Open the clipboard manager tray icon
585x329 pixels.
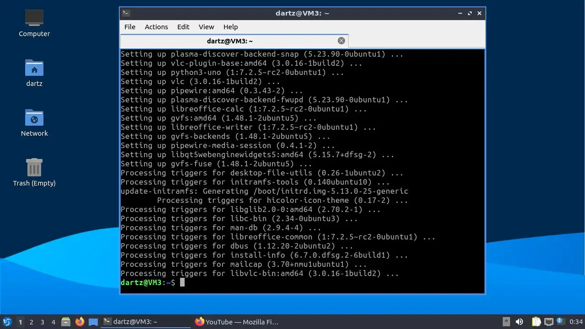coord(536,322)
